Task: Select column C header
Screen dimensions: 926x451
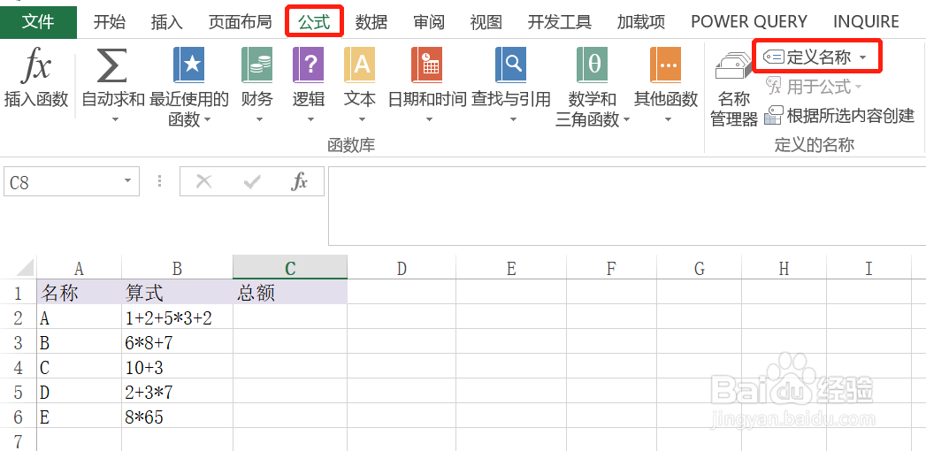Action: (x=290, y=269)
